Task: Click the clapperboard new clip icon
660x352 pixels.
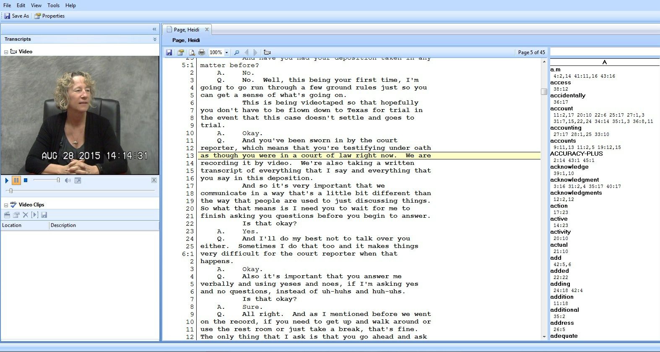Action: pyautogui.click(x=7, y=215)
